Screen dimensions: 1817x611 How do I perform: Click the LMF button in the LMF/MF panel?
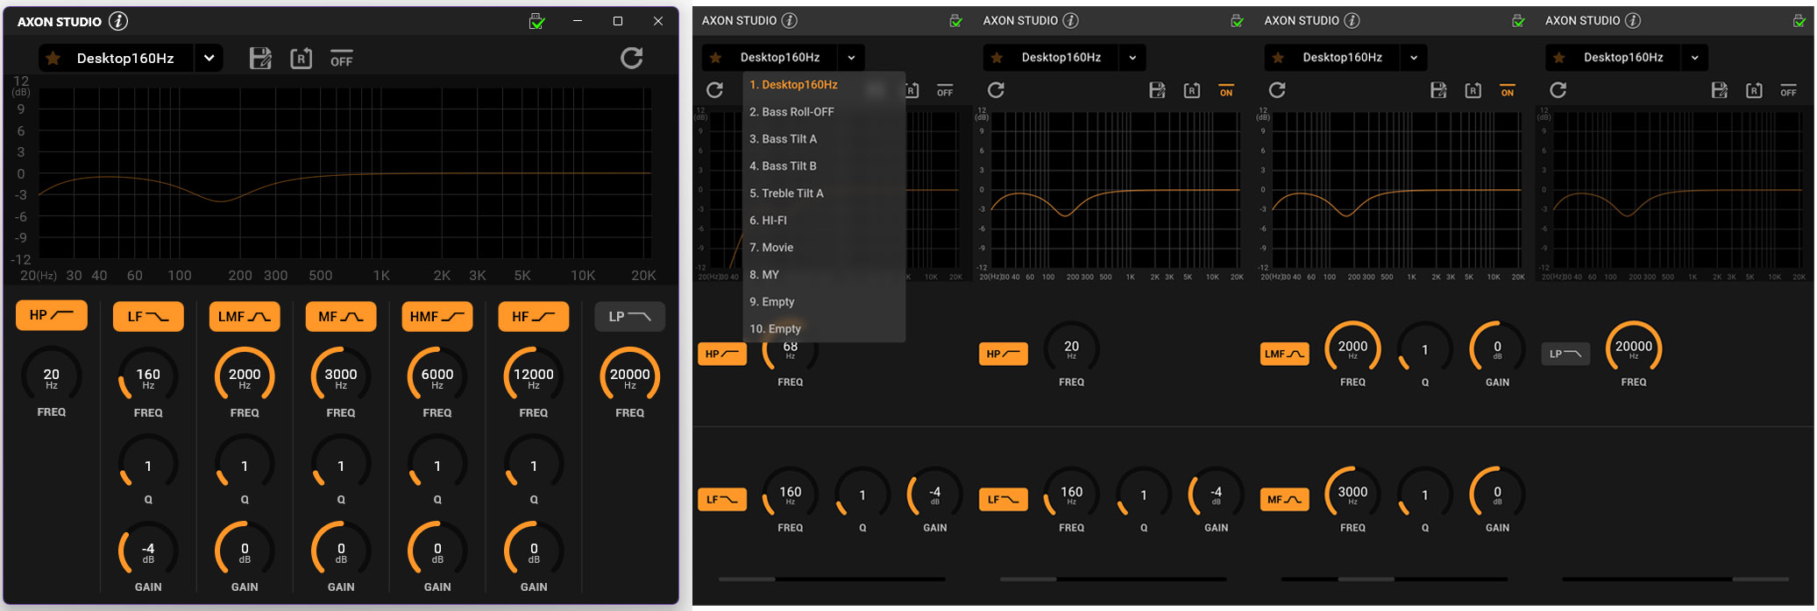coord(1284,354)
